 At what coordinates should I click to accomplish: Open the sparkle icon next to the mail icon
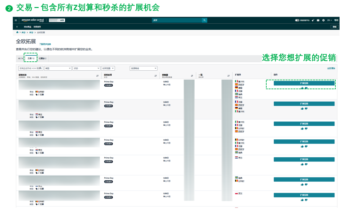click(313, 20)
